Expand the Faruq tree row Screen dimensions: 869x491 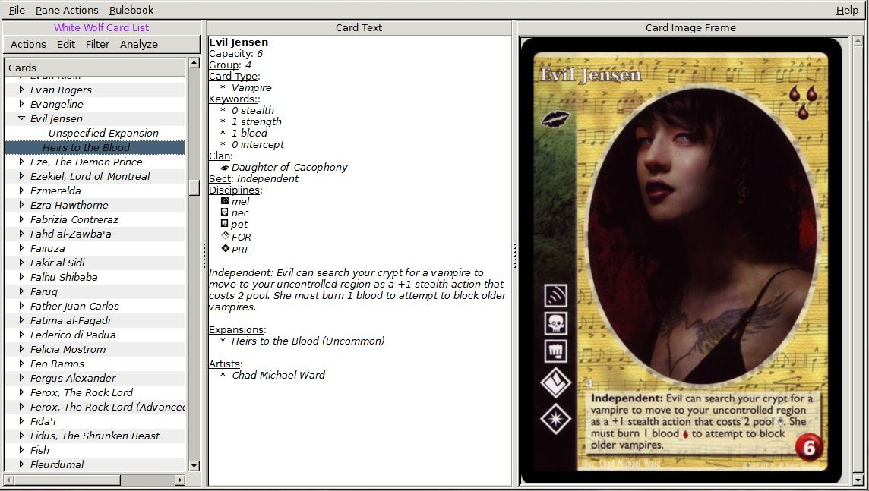(x=21, y=291)
